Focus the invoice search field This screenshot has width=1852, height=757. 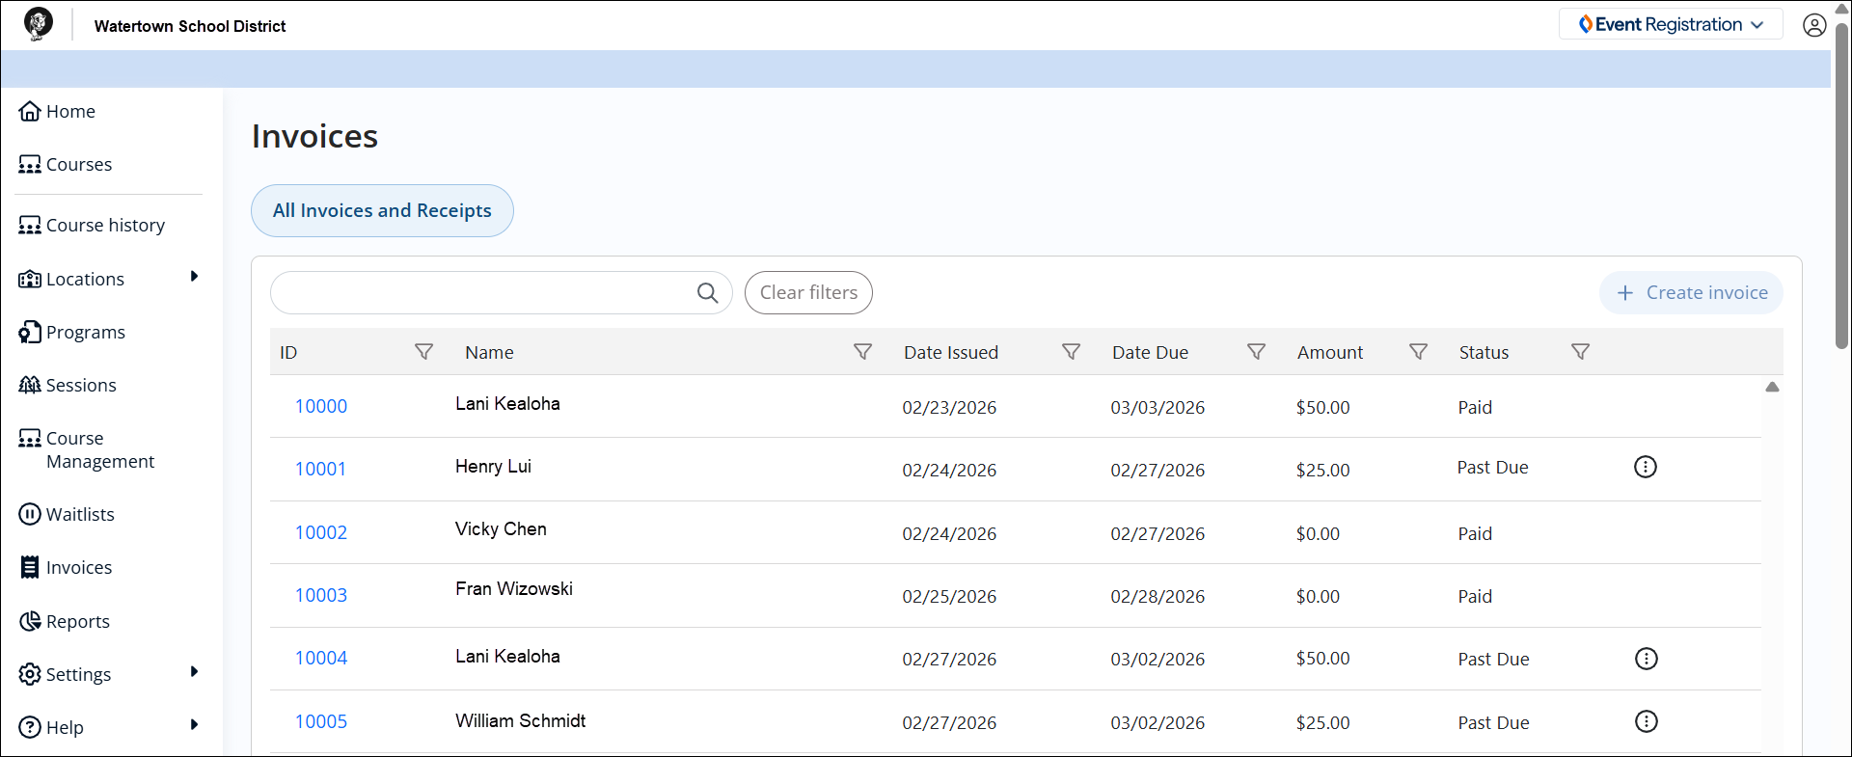click(502, 292)
